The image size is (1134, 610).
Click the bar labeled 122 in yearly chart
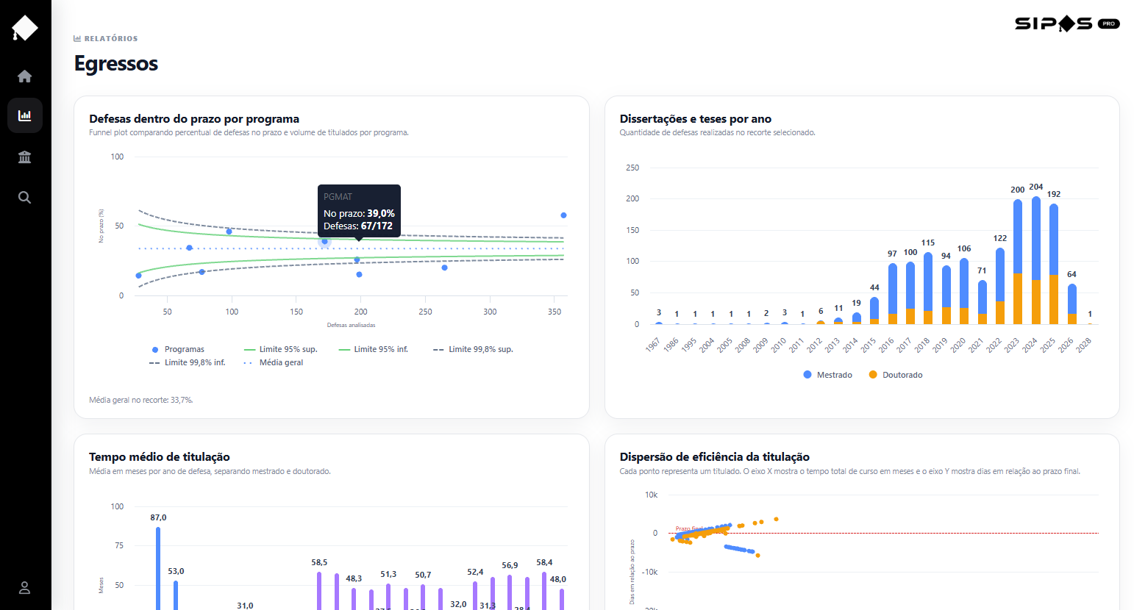tap(1000, 286)
